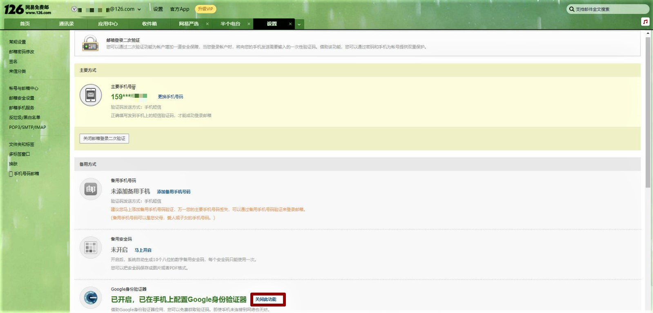
Task: Open the tab list dropdown arrow
Action: (x=299, y=24)
